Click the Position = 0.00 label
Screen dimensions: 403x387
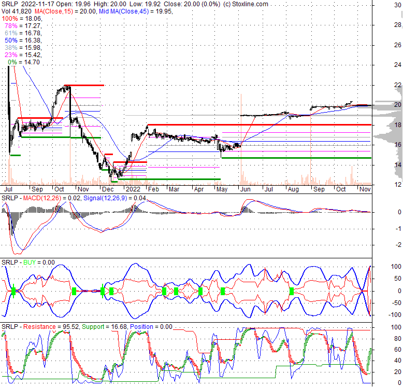151,327
